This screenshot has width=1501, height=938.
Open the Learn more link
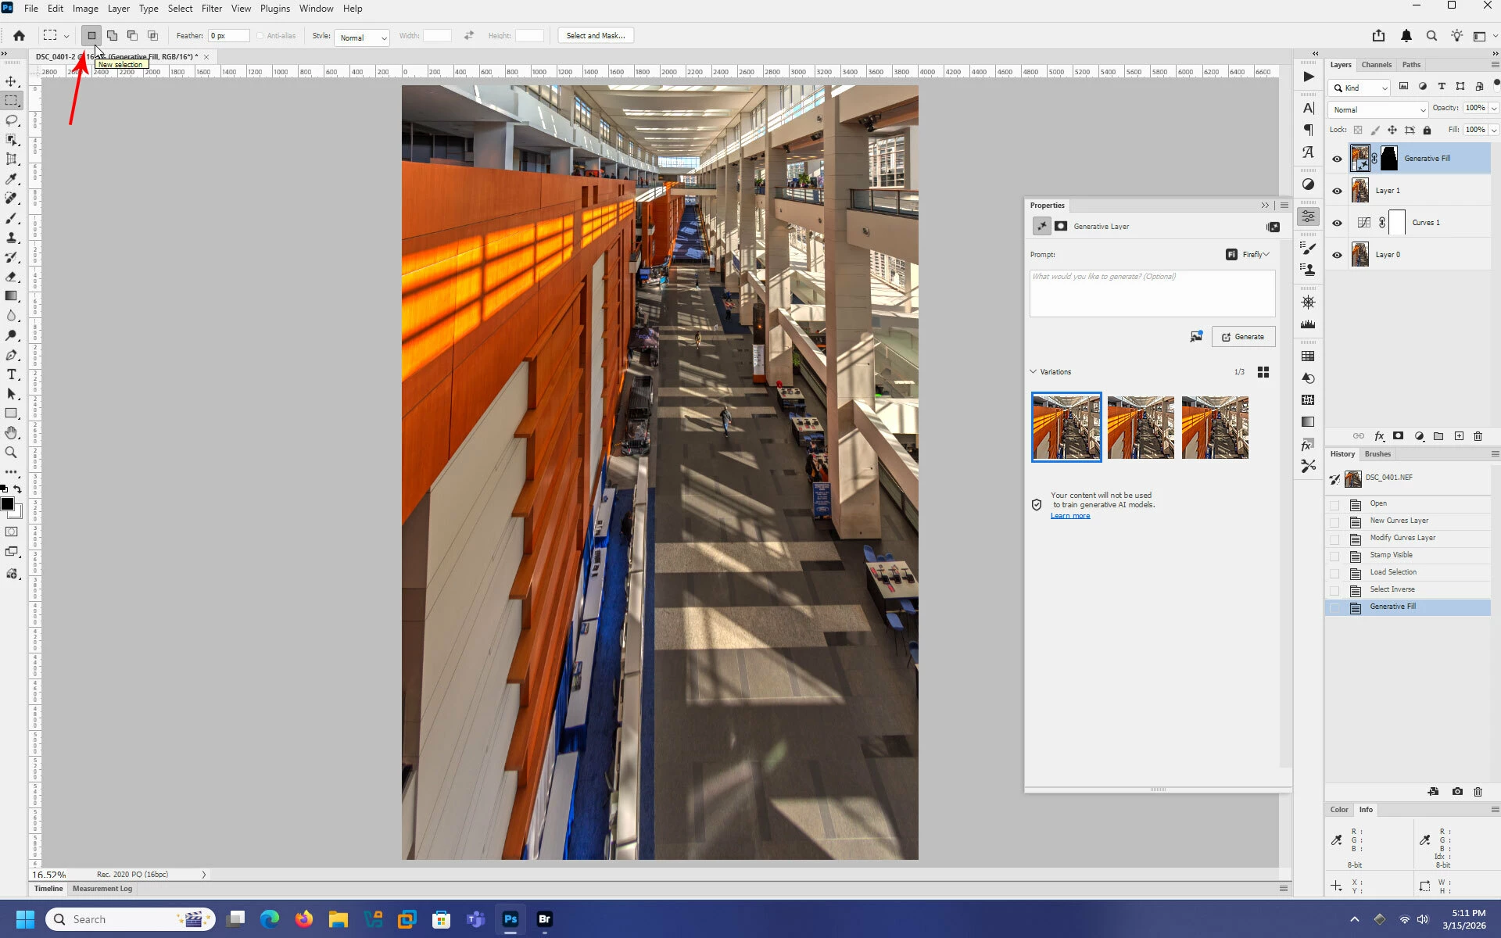[x=1069, y=516]
